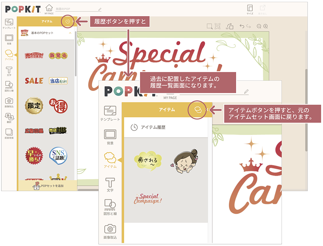Undo with the back-arrow icon
This screenshot has height=246, width=323.
(242, 26)
